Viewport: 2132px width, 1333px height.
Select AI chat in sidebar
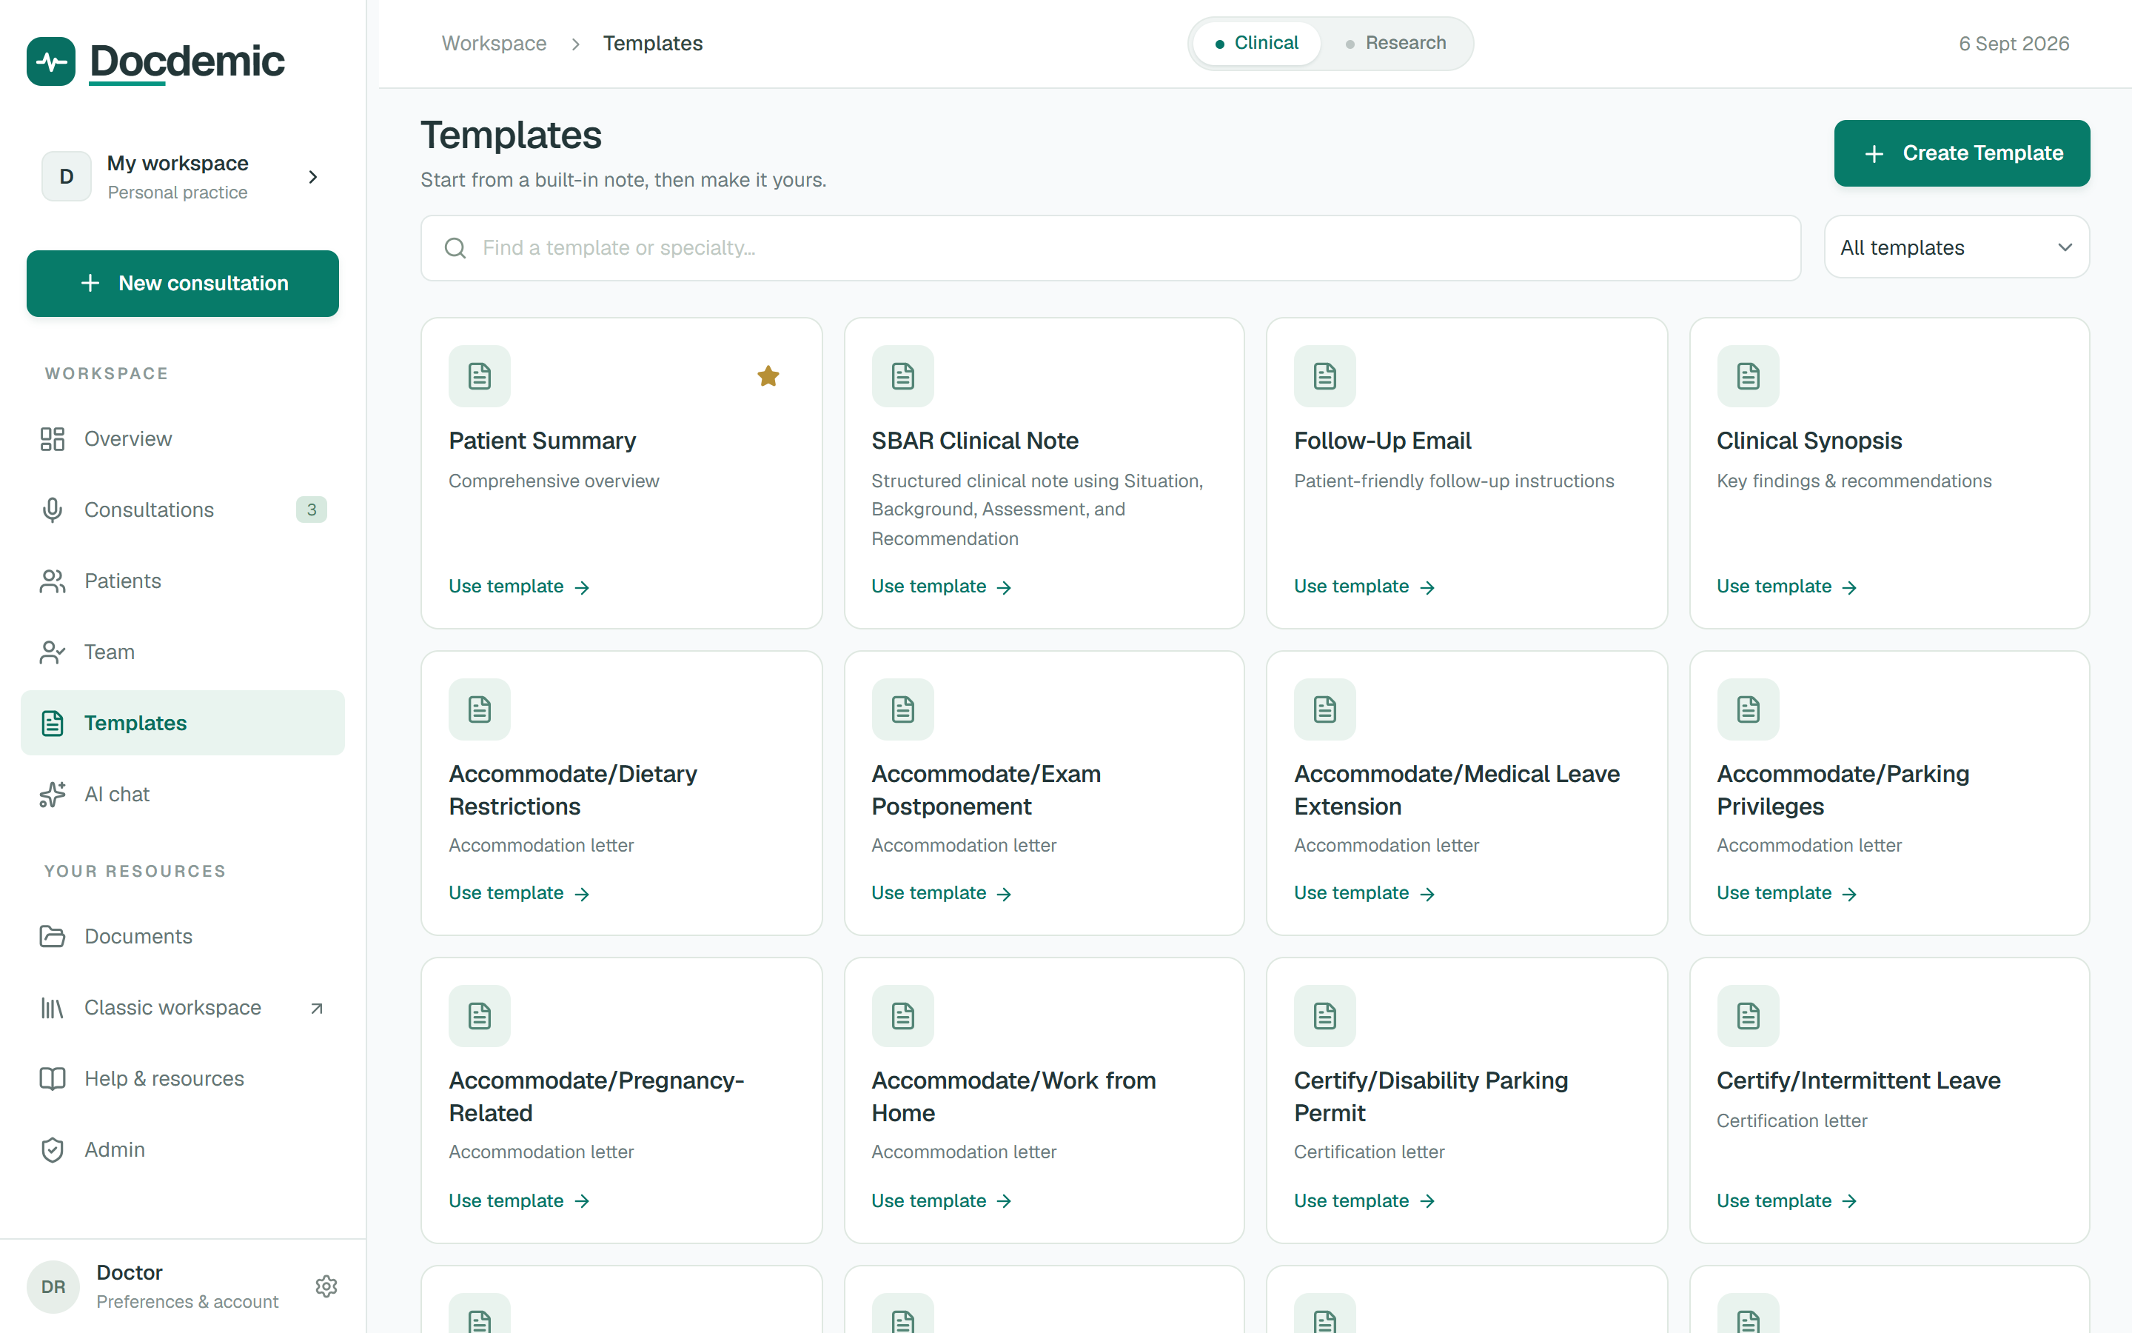tap(182, 795)
